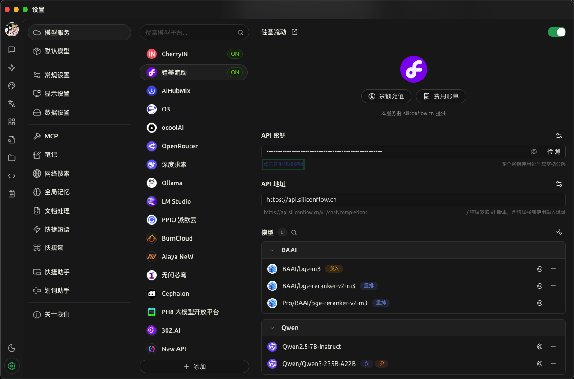Click 检测 button to test API key

(554, 152)
